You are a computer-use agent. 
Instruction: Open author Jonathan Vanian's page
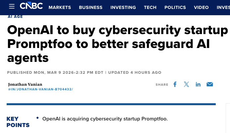[25, 84]
